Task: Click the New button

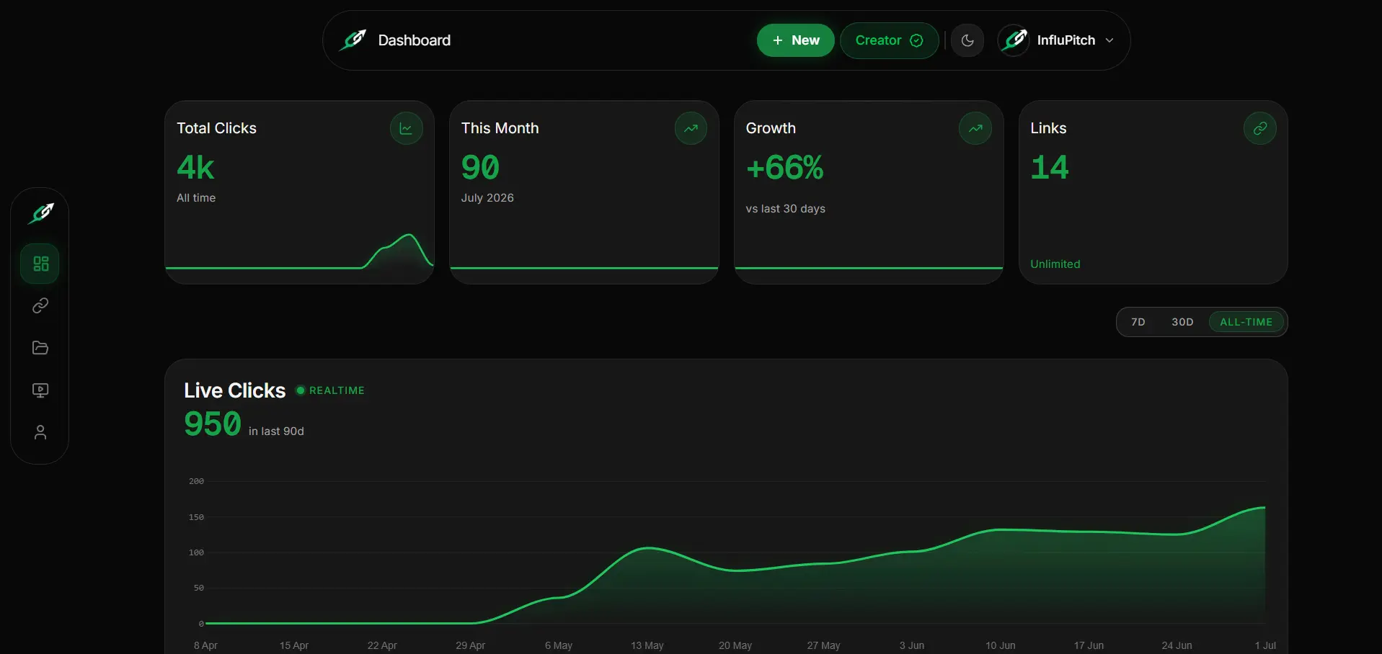Action: click(795, 40)
